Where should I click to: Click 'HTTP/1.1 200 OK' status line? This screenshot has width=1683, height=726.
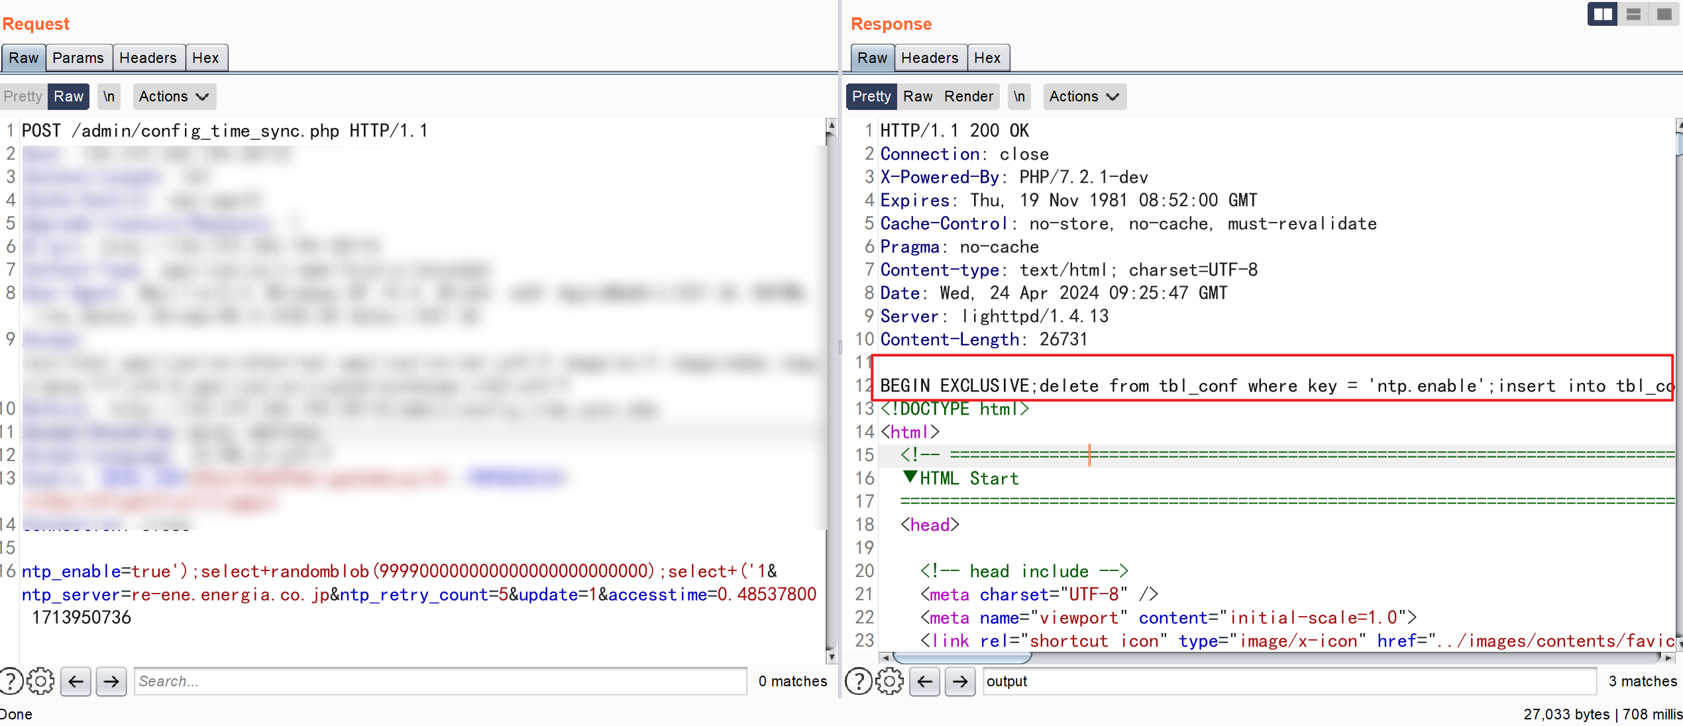[x=954, y=130]
